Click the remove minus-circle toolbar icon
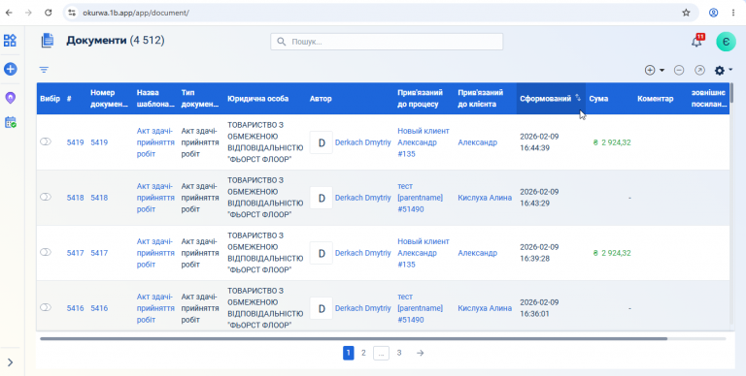Image resolution: width=746 pixels, height=376 pixels. pos(679,71)
